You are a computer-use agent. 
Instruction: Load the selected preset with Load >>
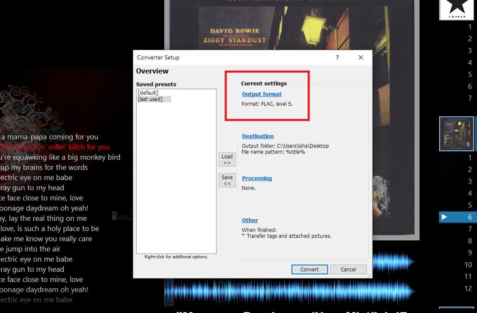tap(227, 159)
